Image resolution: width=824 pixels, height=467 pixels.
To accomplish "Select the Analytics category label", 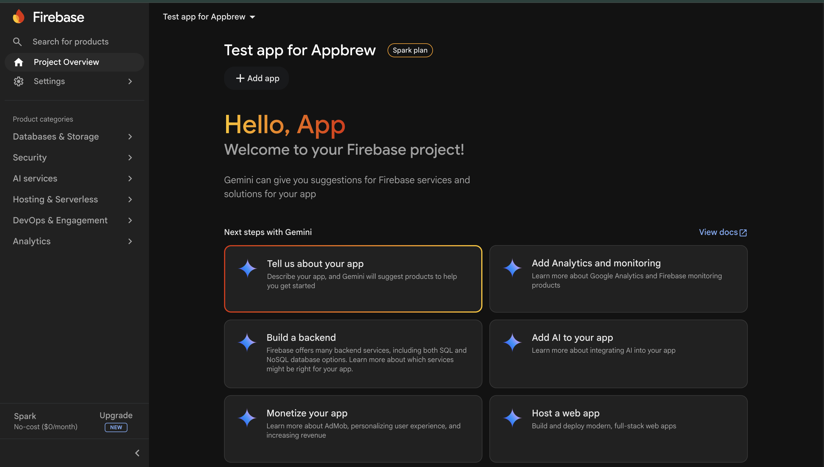I will 32,241.
